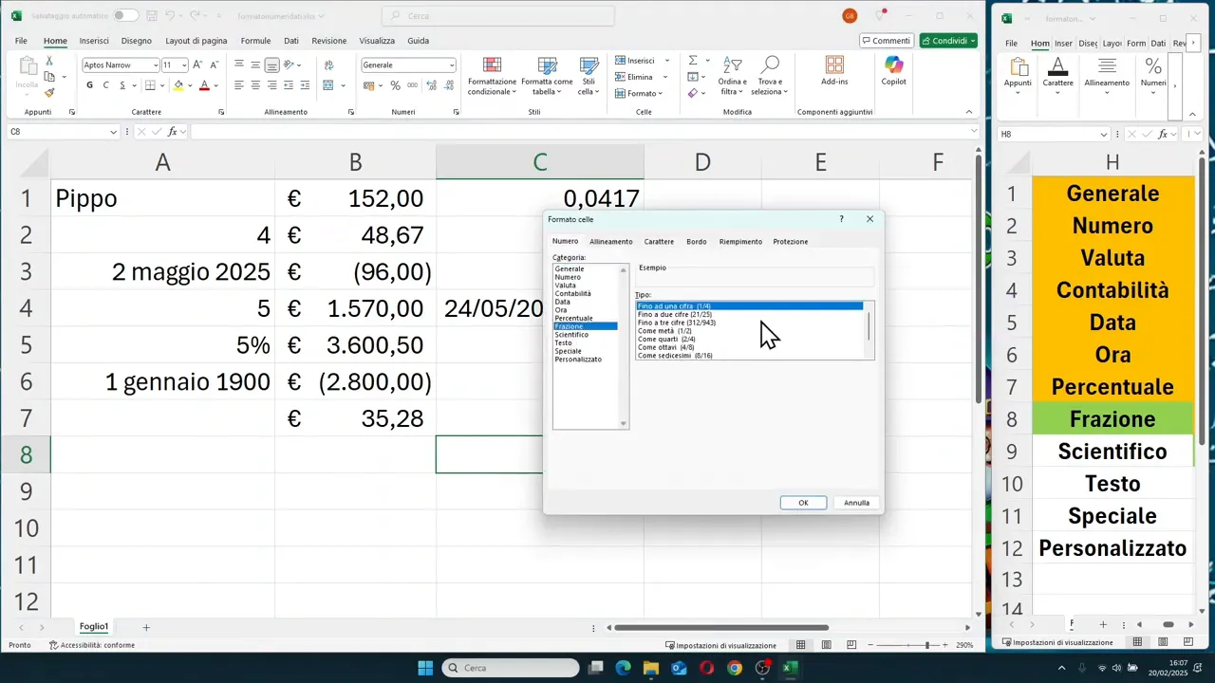Select Scientifico in Categoria list

click(571, 335)
